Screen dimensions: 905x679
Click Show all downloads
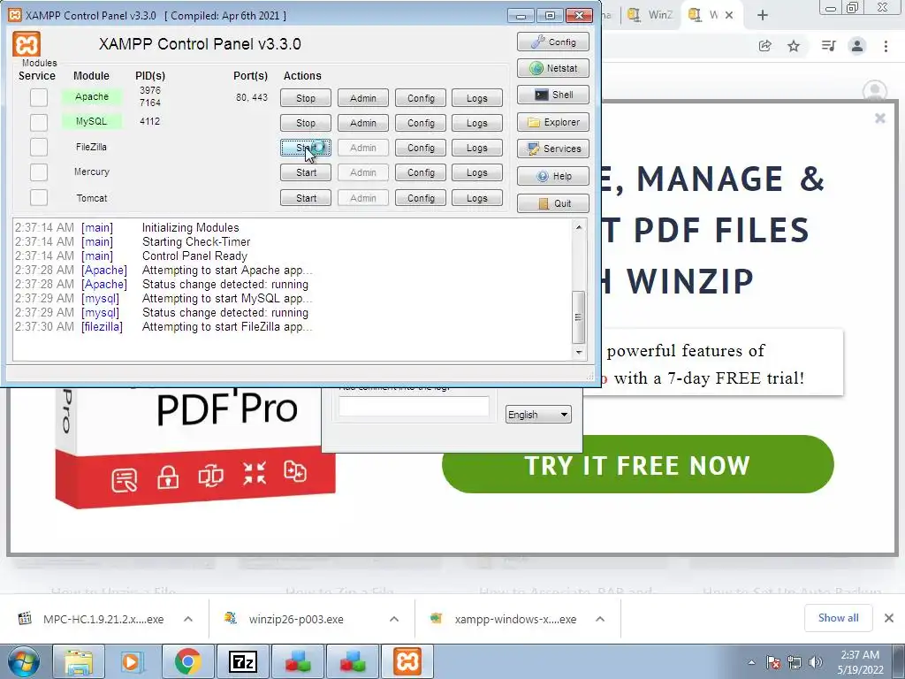838,618
